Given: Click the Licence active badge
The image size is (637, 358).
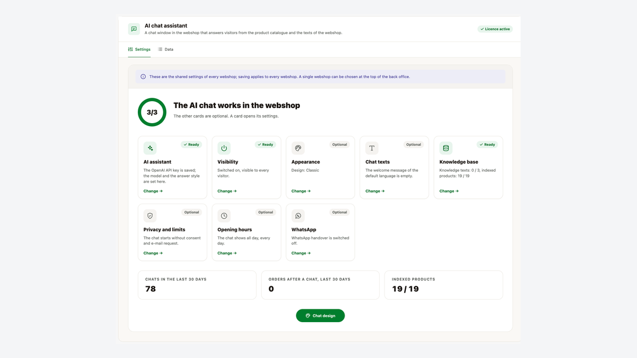Looking at the screenshot, I should point(495,29).
